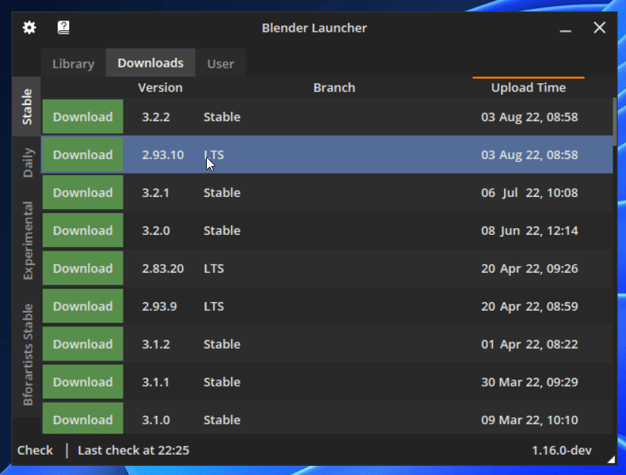The height and width of the screenshot is (475, 626).
Task: Click the resize grip in window corner
Action: (x=612, y=459)
